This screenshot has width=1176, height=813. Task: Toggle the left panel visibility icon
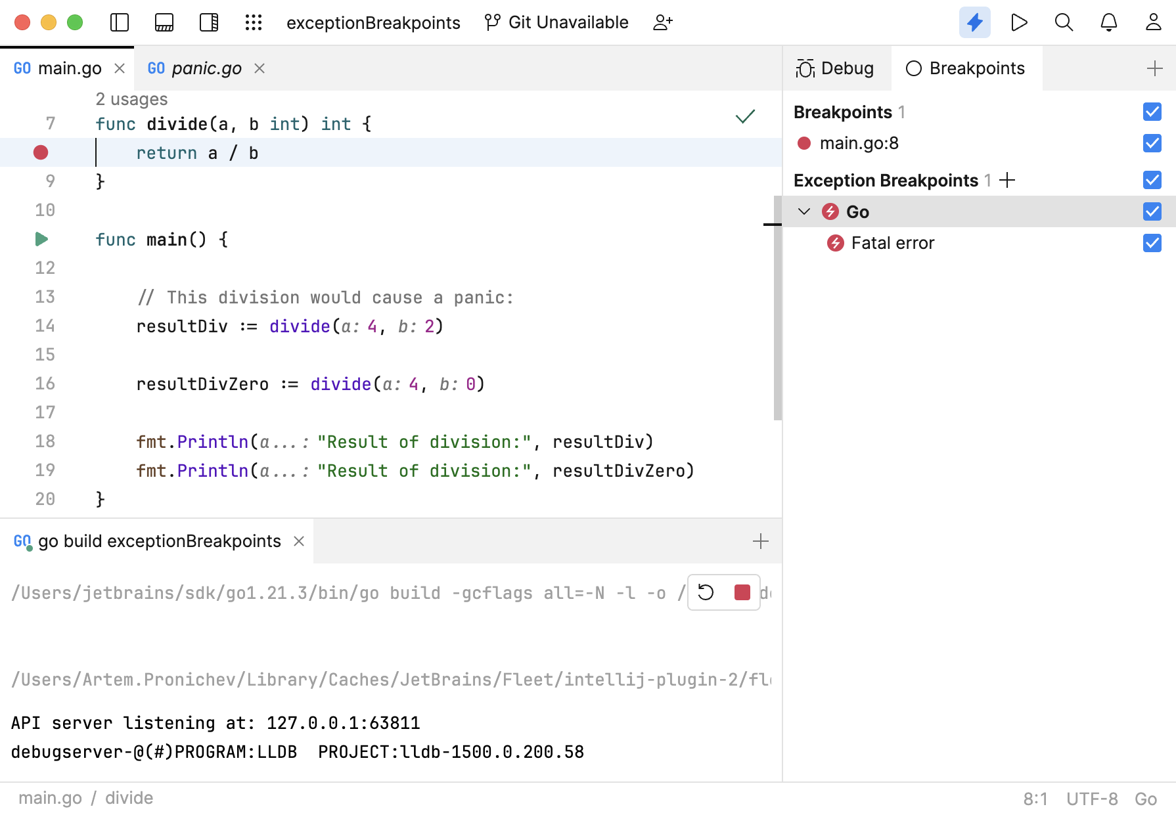(119, 22)
